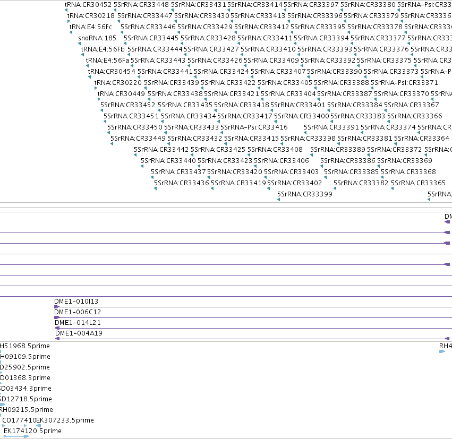Click the RH09215.5prime label
This screenshot has height=439, width=452.
click(27, 410)
